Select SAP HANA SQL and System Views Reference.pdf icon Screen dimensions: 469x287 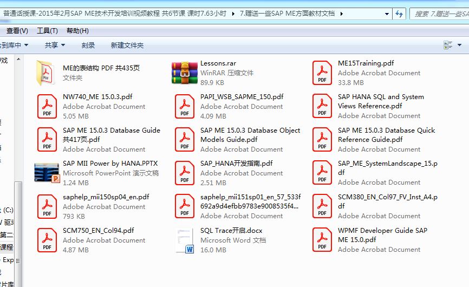click(x=322, y=106)
